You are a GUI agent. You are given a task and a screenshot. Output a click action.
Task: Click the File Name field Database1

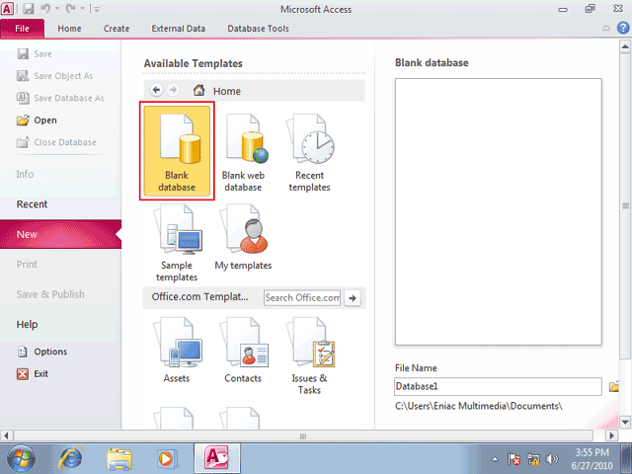pos(498,386)
